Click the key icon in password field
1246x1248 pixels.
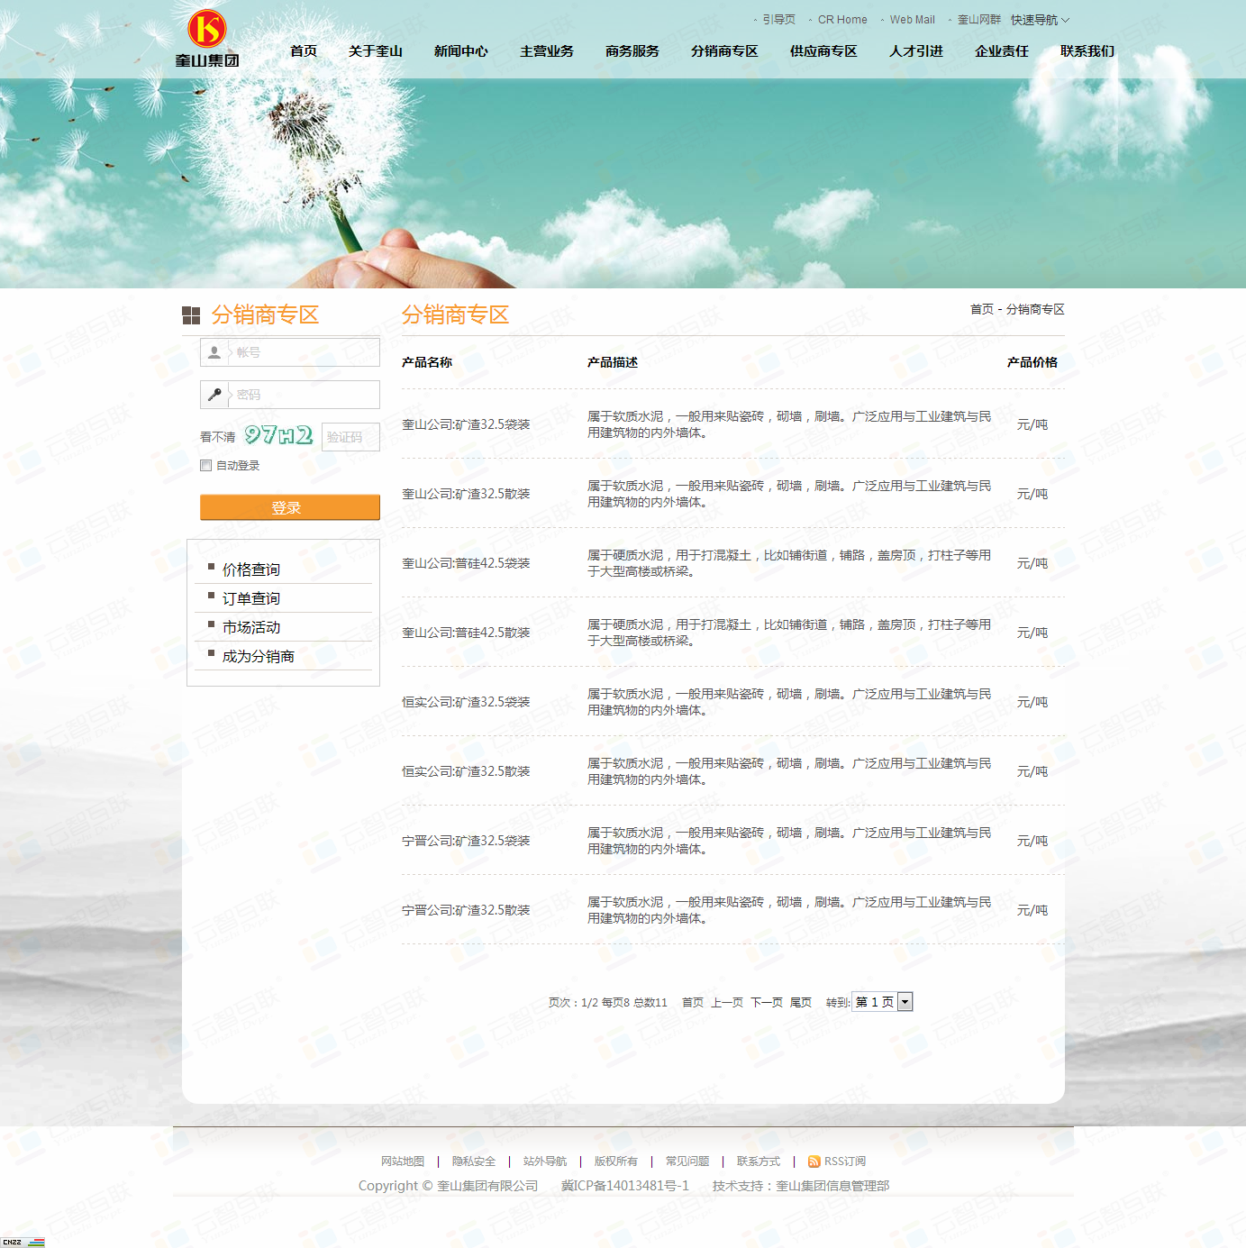(214, 395)
